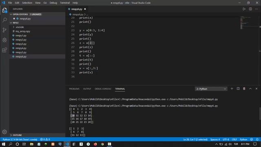Click the terminal vertical scrollbar
Viewport: 261px width, 147px height.
260,114
